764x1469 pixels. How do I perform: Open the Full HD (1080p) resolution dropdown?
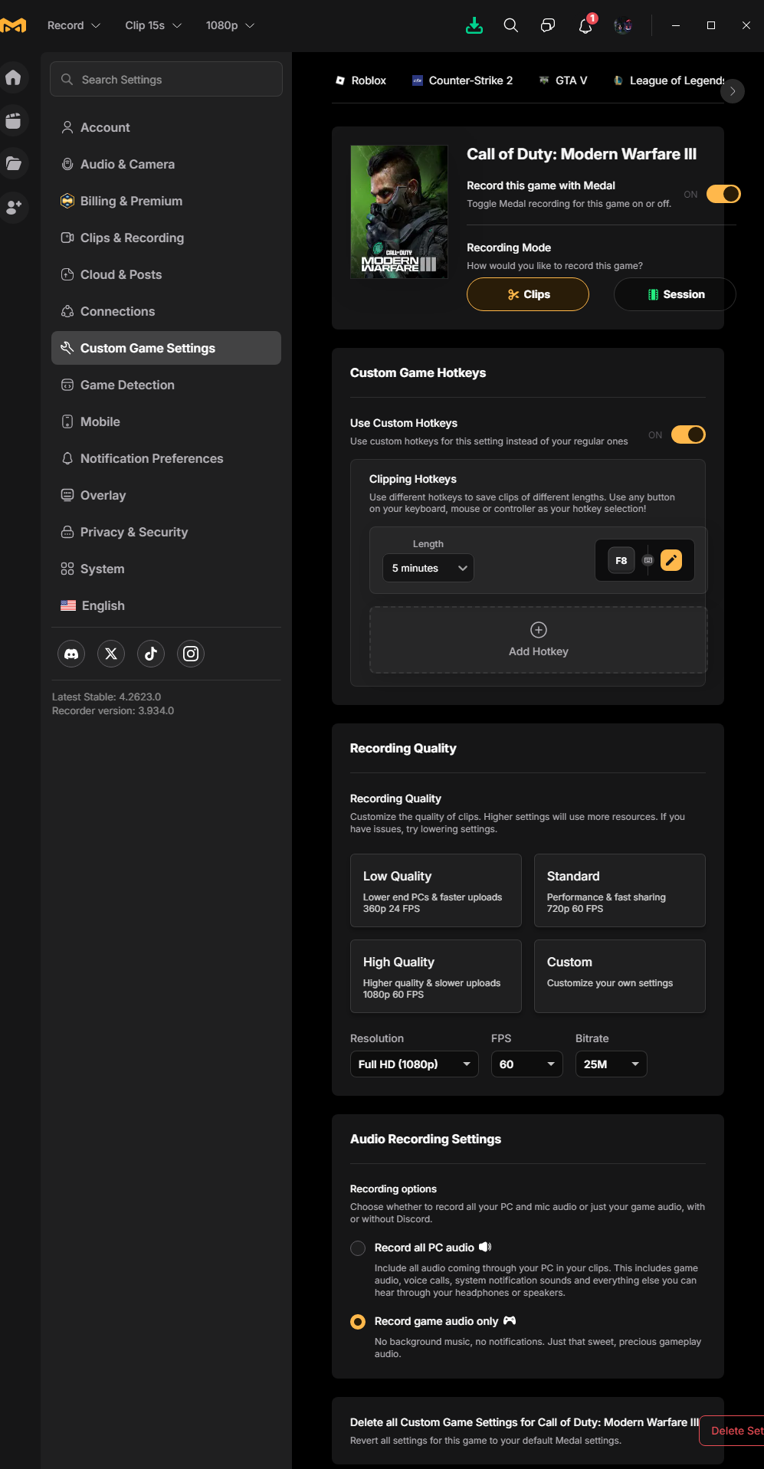click(x=415, y=1064)
